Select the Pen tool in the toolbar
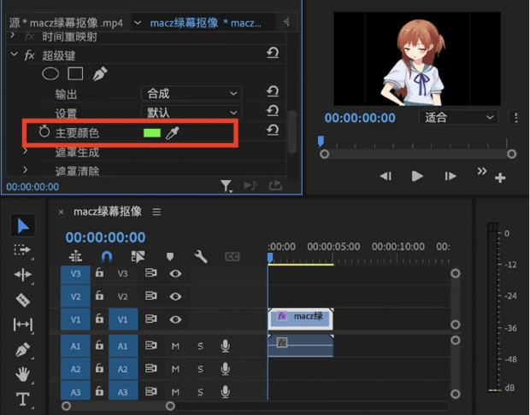Viewport: 530px width, 415px height. (x=22, y=349)
